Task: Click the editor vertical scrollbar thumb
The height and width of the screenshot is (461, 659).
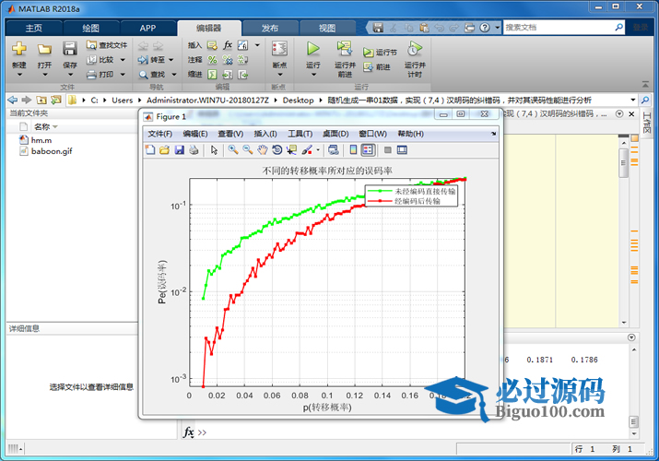Action: coord(624,162)
